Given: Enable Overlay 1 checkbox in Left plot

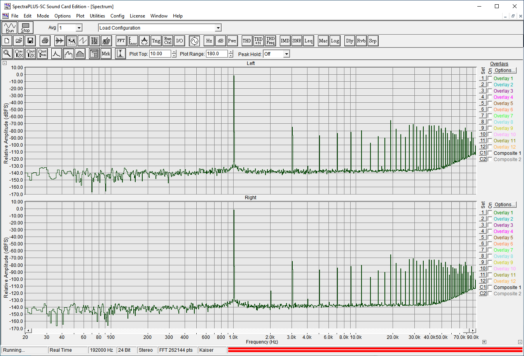Looking at the screenshot, I should [490, 78].
